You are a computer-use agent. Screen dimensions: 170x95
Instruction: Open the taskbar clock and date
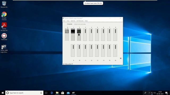tap(160, 93)
